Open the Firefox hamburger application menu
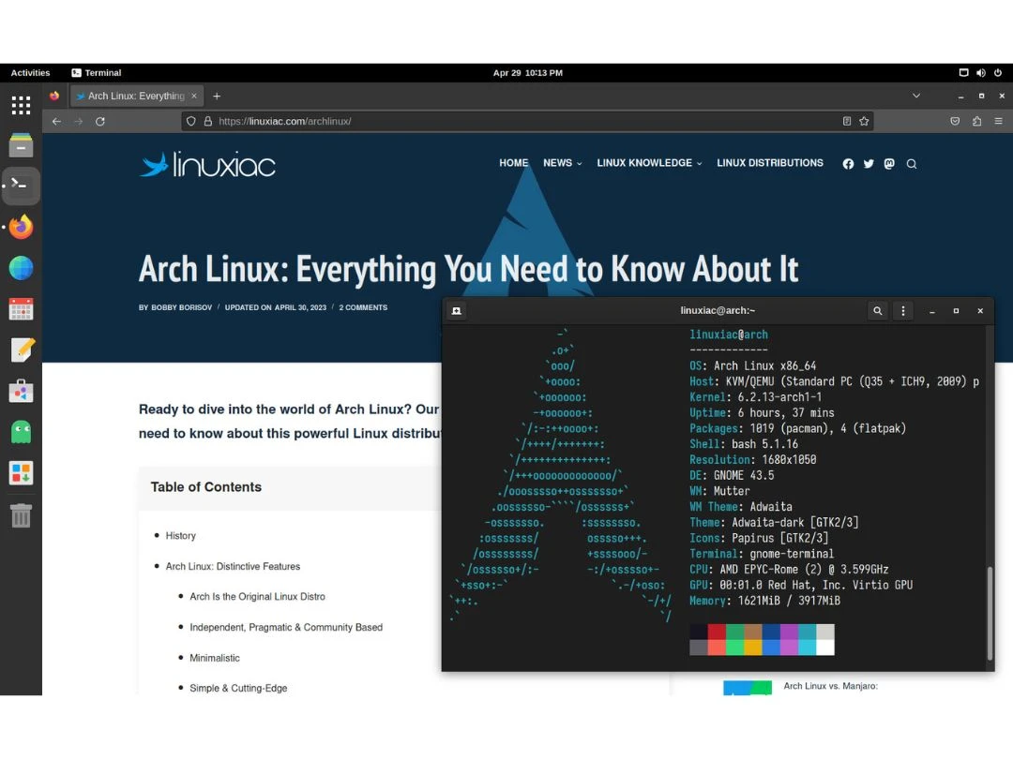The height and width of the screenshot is (759, 1013). (x=998, y=121)
